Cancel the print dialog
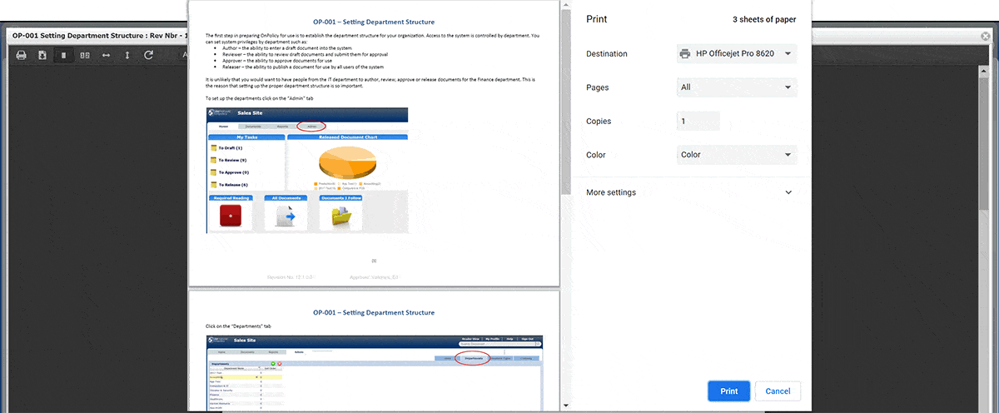Screen dimensions: 999x413 (x=778, y=391)
